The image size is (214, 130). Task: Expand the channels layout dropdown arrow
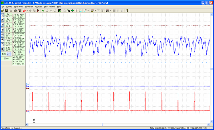(x=110, y=11)
